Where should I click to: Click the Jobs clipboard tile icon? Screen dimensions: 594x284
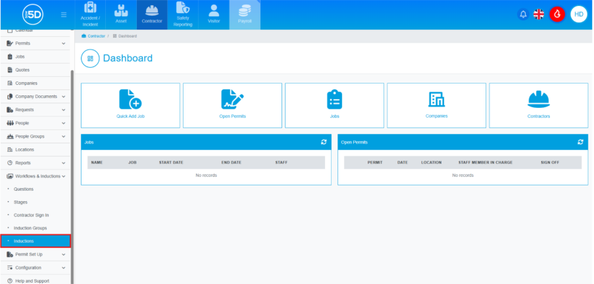pos(334,99)
